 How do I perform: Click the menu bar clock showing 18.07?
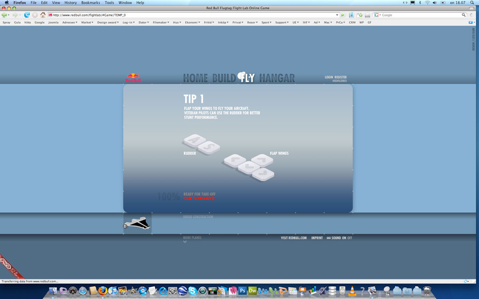[457, 2]
